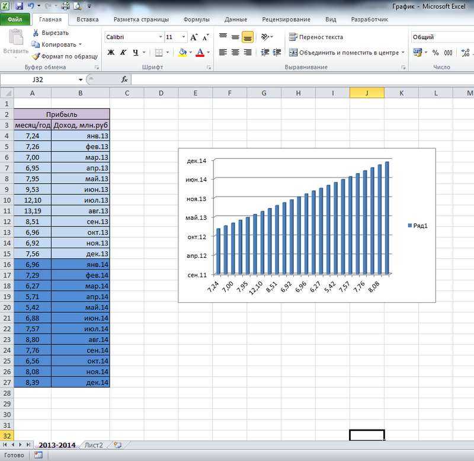Switch to the Вставка ribbon tab
Screen dimensions: 474x461
(87, 20)
